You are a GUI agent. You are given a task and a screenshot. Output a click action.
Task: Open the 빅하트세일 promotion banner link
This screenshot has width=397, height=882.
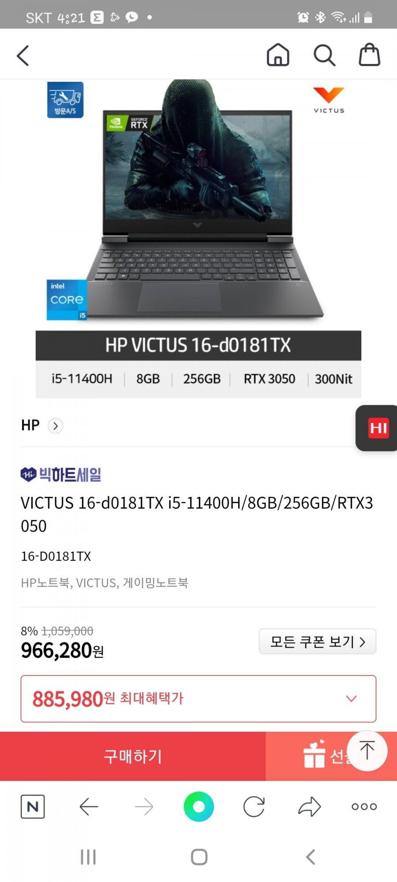(x=61, y=475)
